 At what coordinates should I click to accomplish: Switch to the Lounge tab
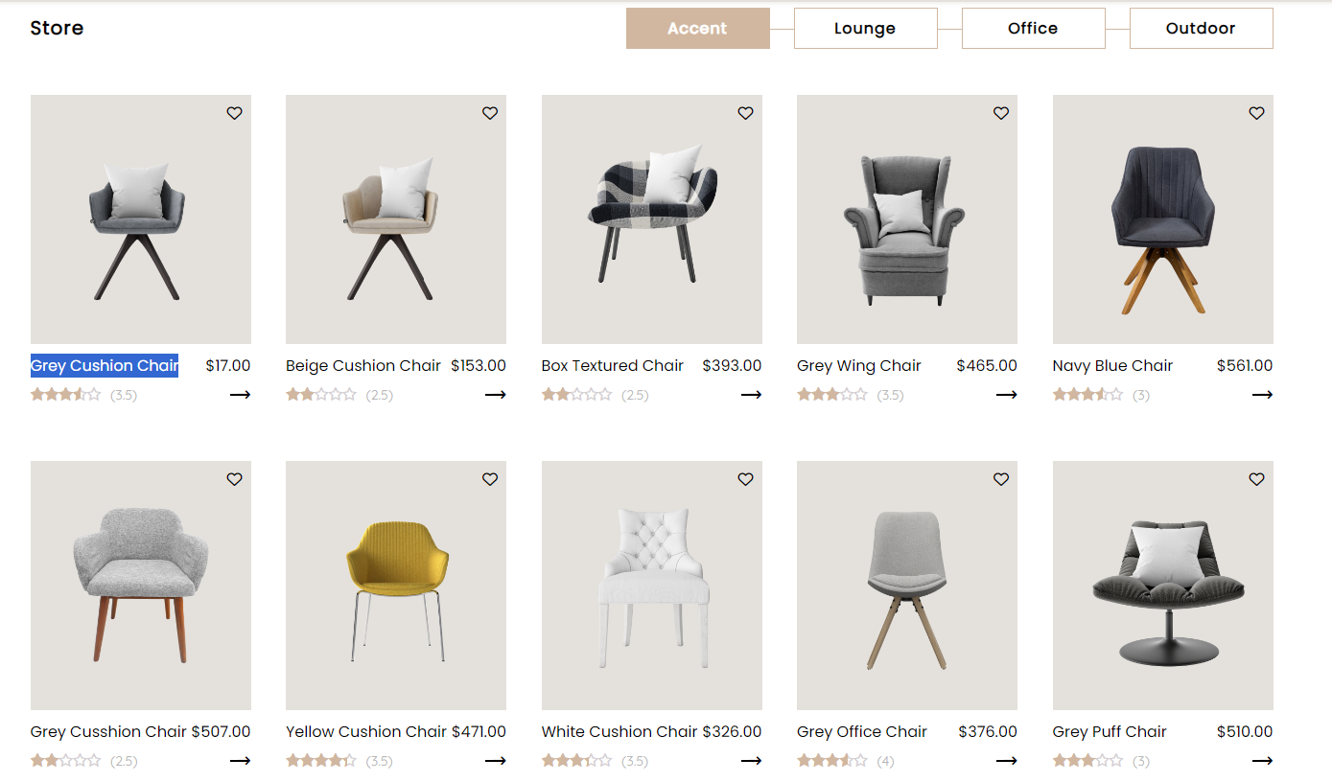coord(865,29)
